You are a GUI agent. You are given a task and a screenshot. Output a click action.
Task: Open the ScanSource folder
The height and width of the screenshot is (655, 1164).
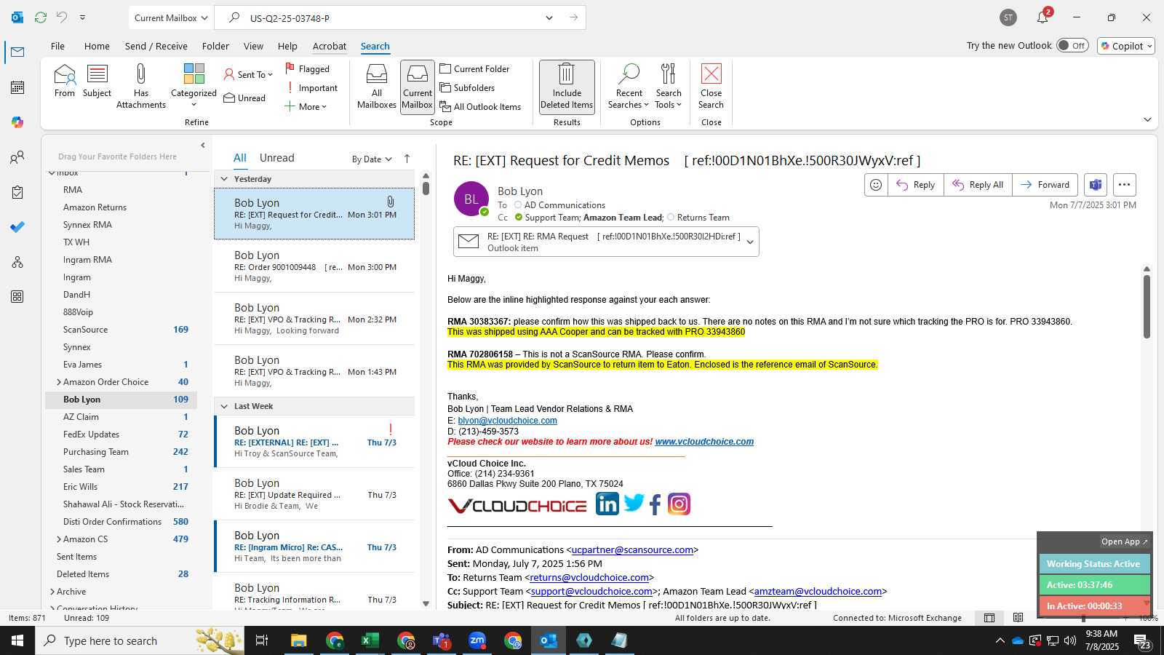click(x=85, y=330)
